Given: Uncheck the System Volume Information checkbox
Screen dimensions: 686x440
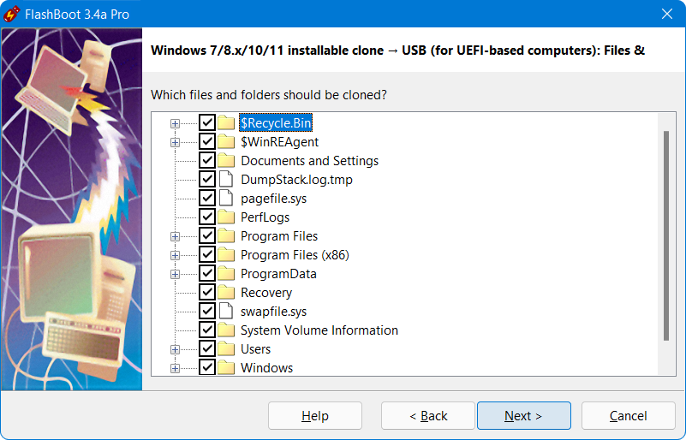Looking at the screenshot, I should 207,330.
